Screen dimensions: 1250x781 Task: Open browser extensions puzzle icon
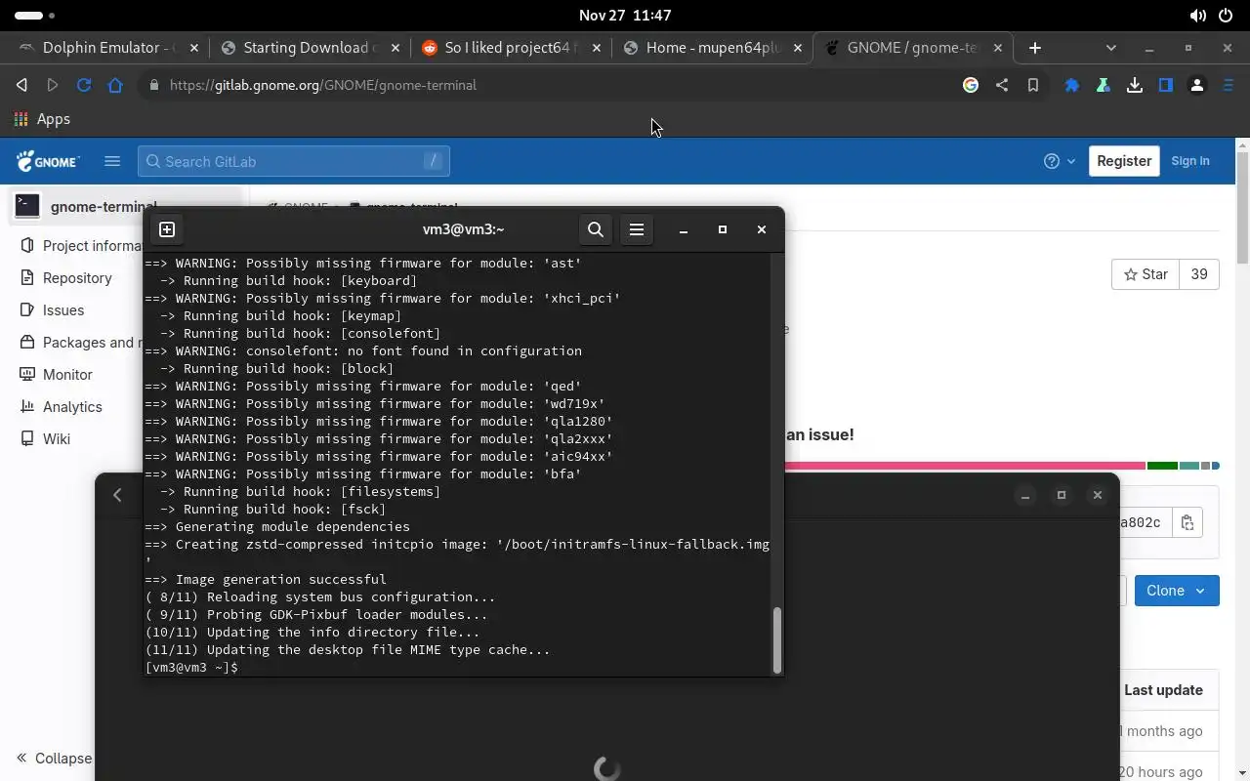1072,85
